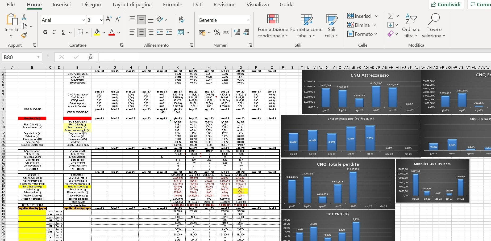The height and width of the screenshot is (241, 491).
Task: Toggle bold formatting with G button
Action: [45, 32]
